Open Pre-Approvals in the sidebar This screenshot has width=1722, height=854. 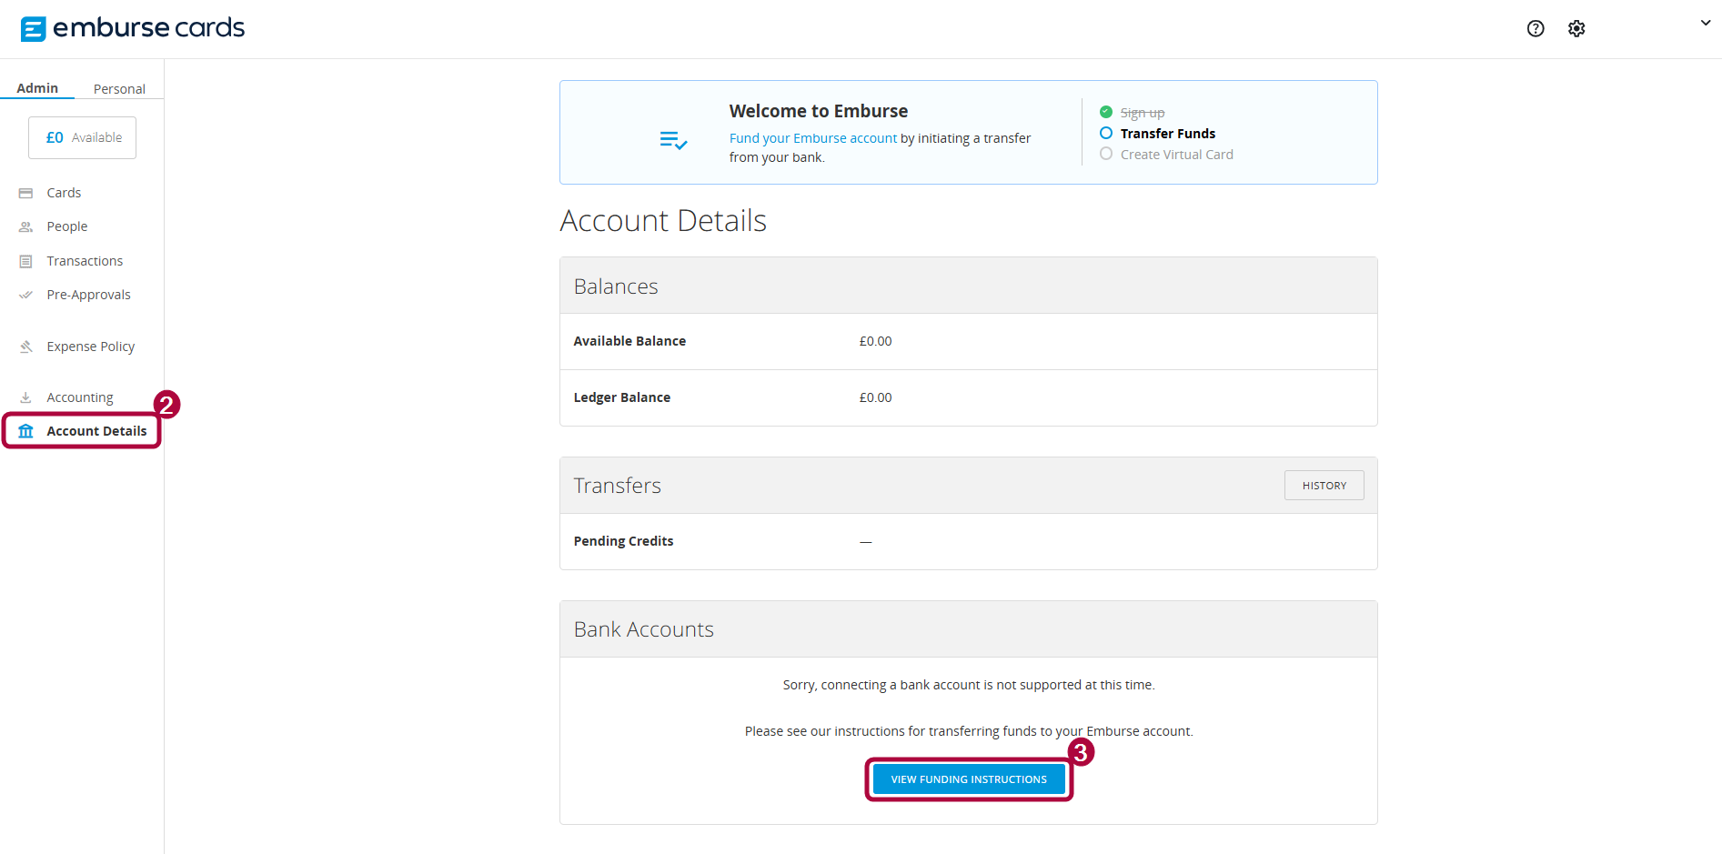(x=88, y=295)
